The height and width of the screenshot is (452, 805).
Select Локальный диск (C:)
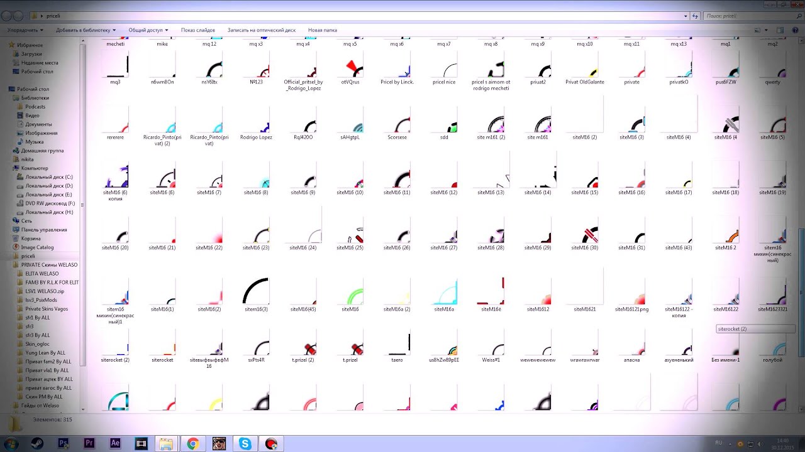pos(44,177)
